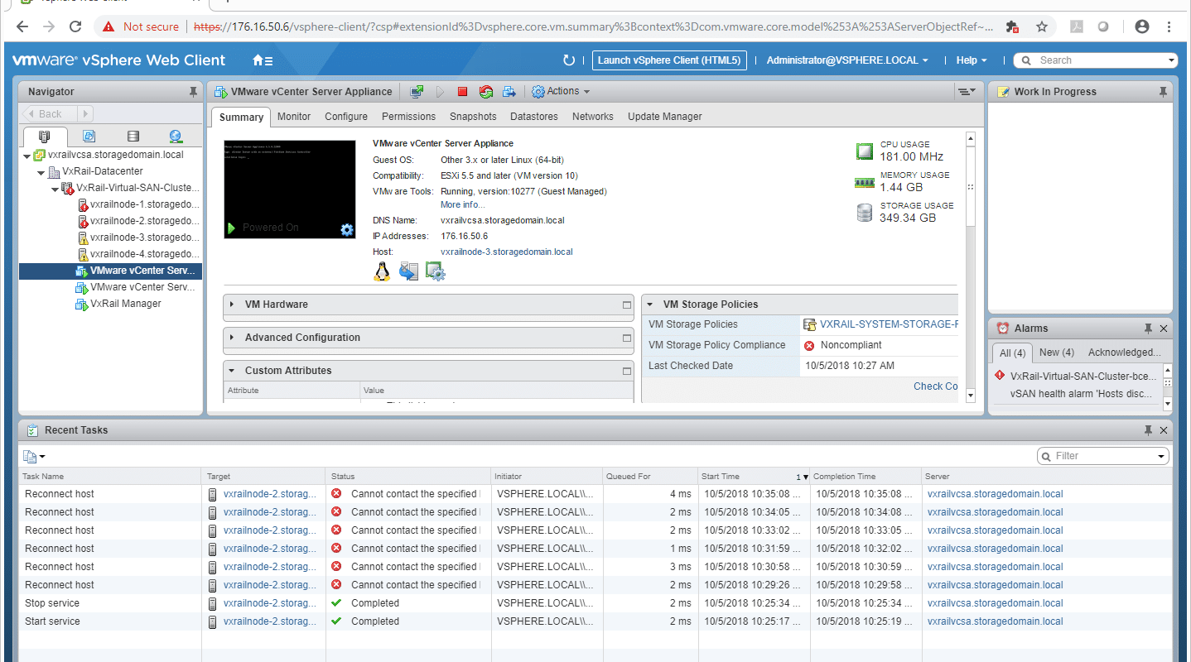Open the Help dropdown menu
Image resolution: width=1191 pixels, height=662 pixels.
coord(972,60)
